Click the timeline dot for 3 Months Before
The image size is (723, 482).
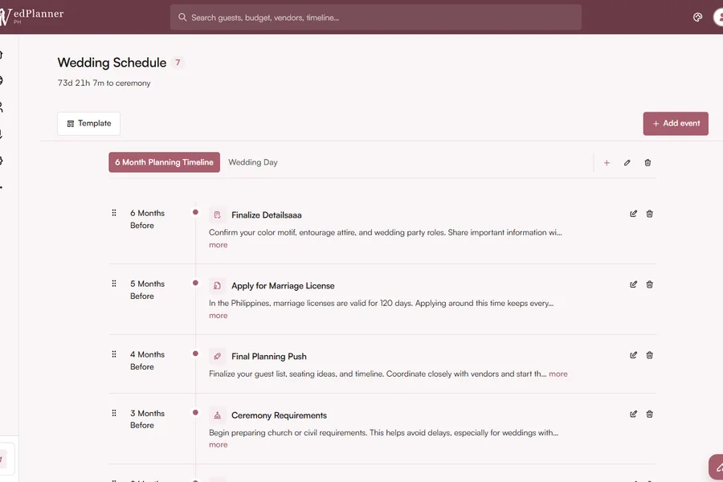pos(195,412)
